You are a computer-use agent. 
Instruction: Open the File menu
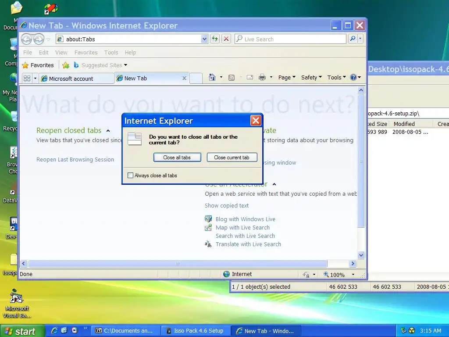[28, 53]
